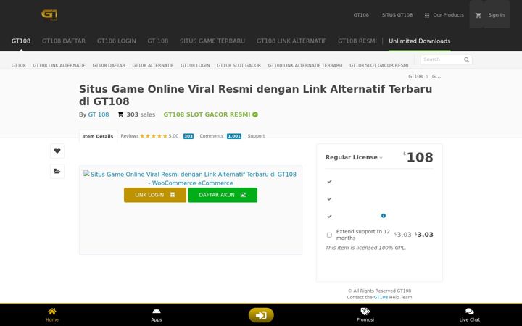Click the folder collection icon
Viewport: 522px width, 326px height.
click(57, 171)
